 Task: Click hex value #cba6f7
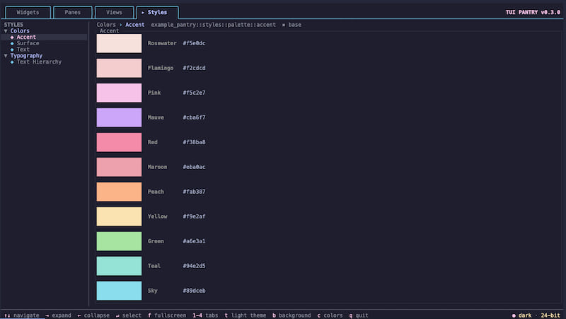coord(194,117)
